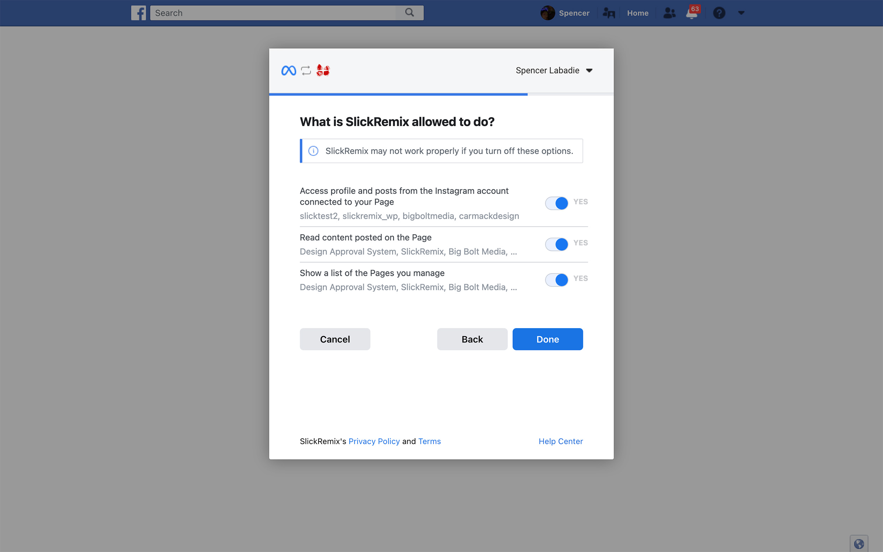Screen dimensions: 883x552
Task: Open the top bar account menu arrow
Action: (741, 13)
